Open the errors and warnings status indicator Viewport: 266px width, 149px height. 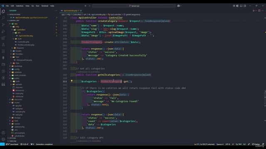point(25,144)
